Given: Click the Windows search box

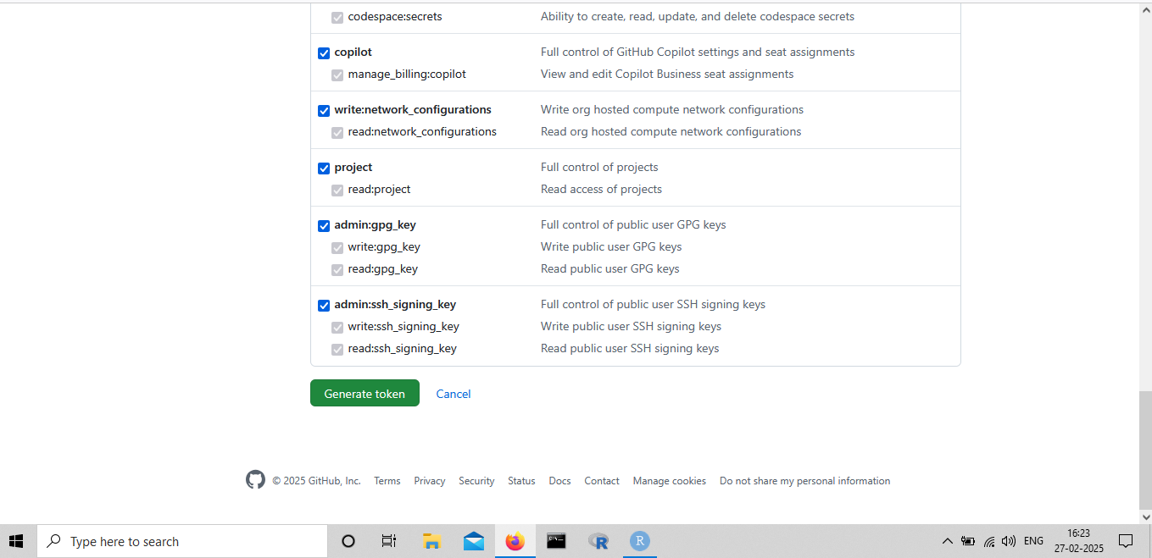Looking at the screenshot, I should point(182,541).
